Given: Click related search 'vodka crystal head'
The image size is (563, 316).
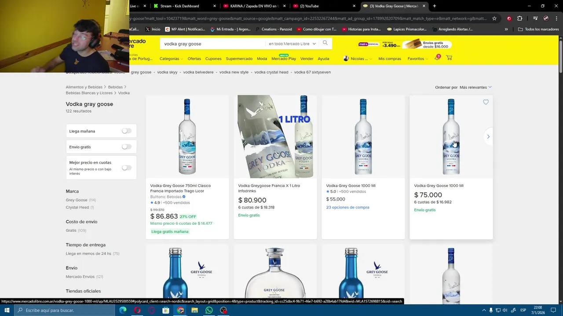Looking at the screenshot, I should click(271, 72).
